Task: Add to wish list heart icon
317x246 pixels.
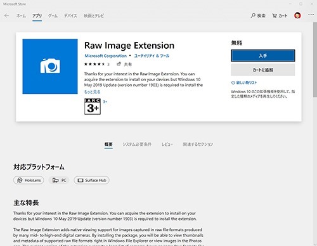Action: tap(233, 83)
